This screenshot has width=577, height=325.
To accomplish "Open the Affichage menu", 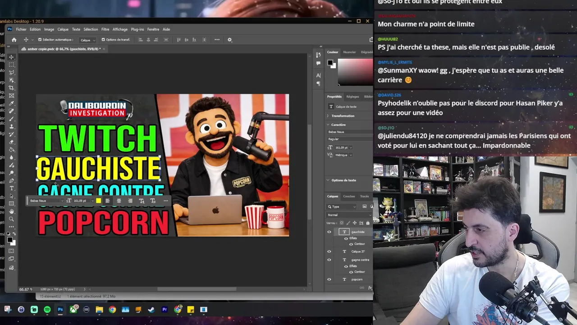I will (120, 29).
